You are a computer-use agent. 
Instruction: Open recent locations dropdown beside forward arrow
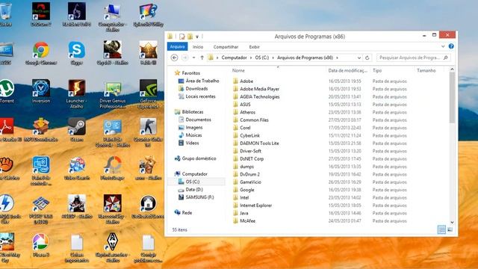pos(193,58)
